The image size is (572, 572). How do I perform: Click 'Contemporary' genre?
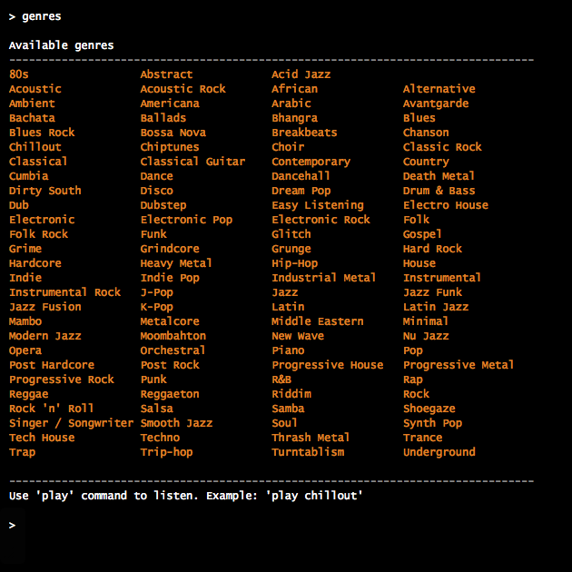(x=311, y=162)
